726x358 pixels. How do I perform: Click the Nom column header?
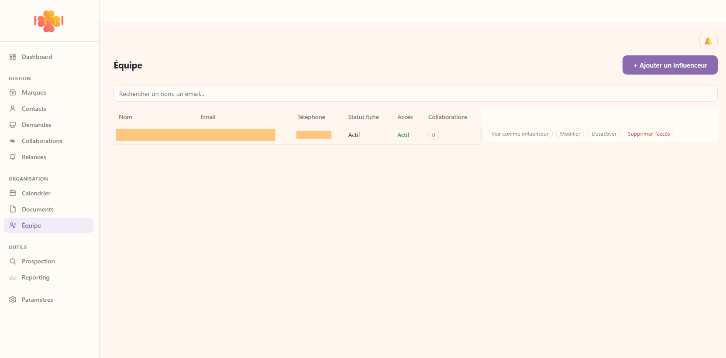(x=125, y=117)
